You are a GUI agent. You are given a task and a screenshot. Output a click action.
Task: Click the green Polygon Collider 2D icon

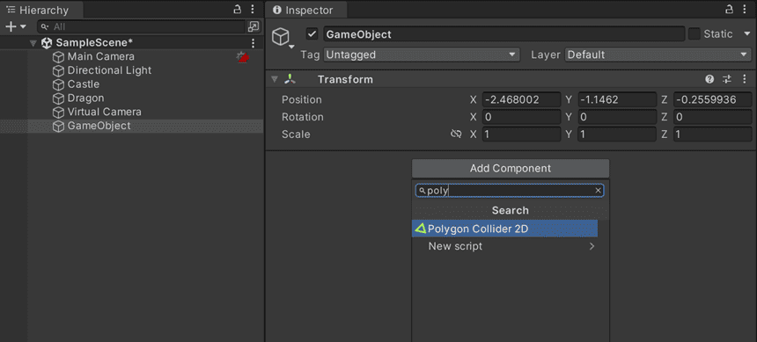click(421, 229)
